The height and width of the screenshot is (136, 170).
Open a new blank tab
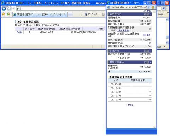click(x=70, y=14)
